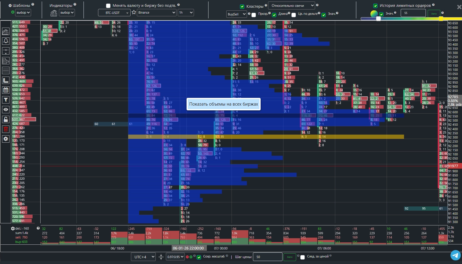Image resolution: width=462 pixels, height=264 pixels.
Task: Open the UTC+4 timezone dropdown
Action: coord(143,257)
